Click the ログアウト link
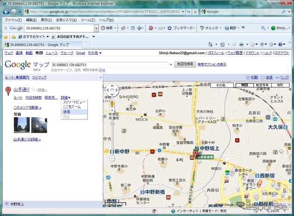Image resolution: width=294 pixels, height=216 pixels. point(282,53)
